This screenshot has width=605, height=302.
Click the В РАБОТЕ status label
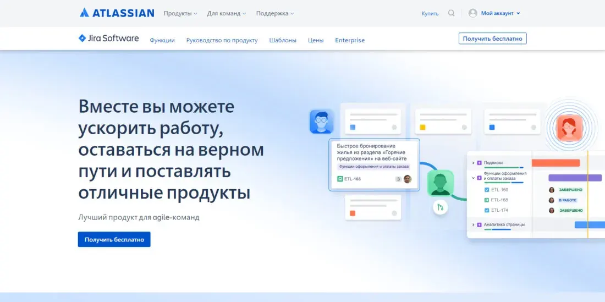point(568,200)
